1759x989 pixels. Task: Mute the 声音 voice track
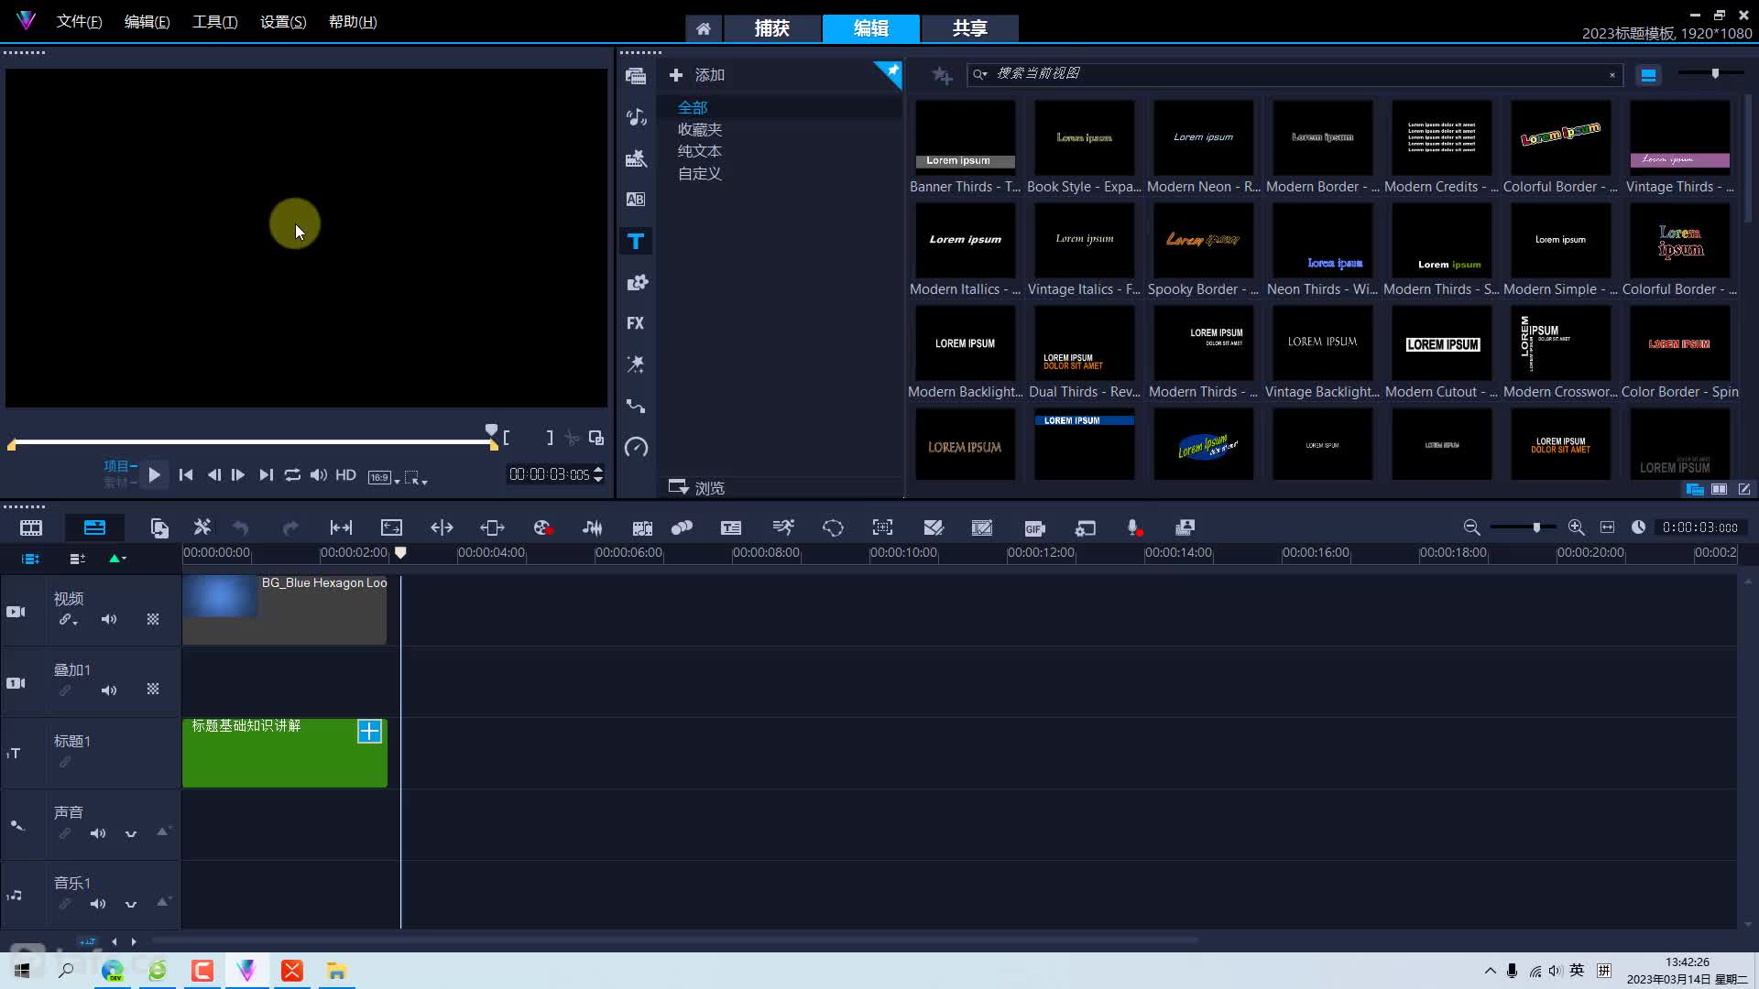click(x=98, y=834)
